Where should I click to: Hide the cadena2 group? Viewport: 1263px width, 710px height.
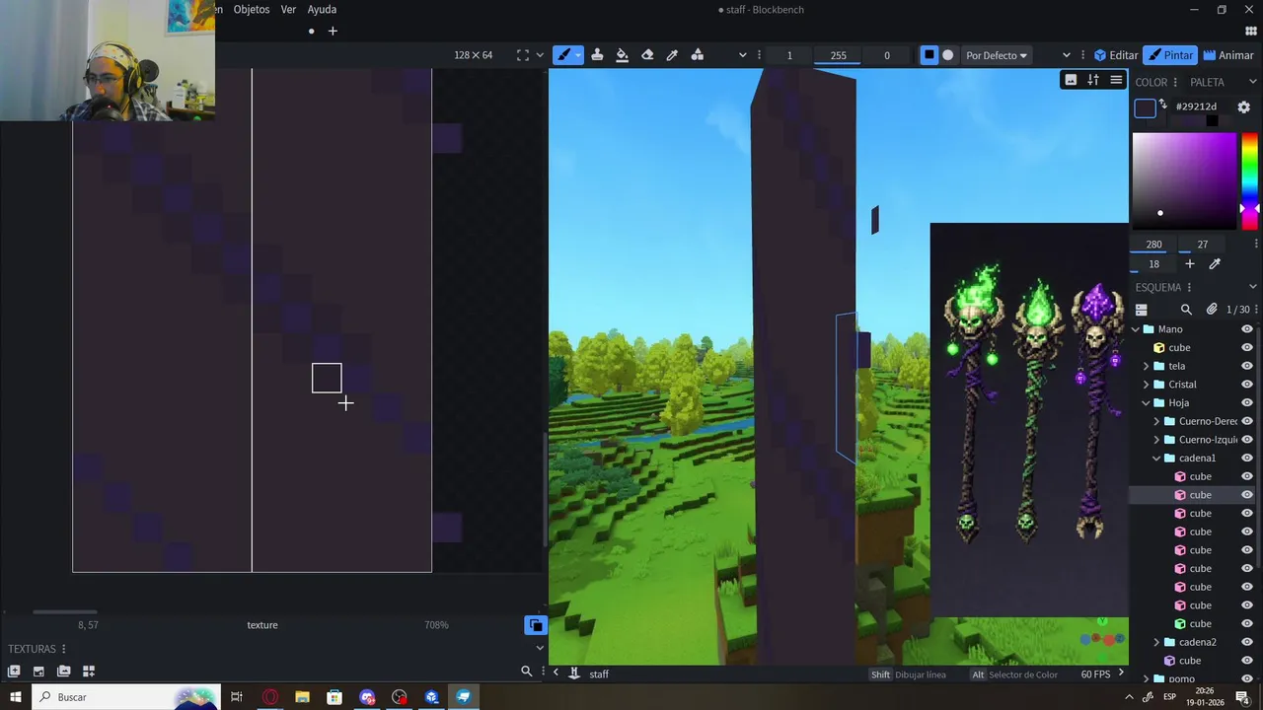coord(1246,642)
